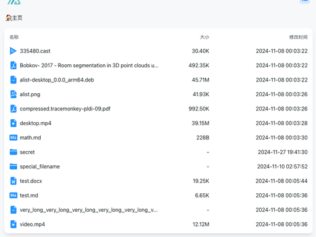The height and width of the screenshot is (237, 316).
Task: Click the size value 39.15M
Action: [x=201, y=123]
